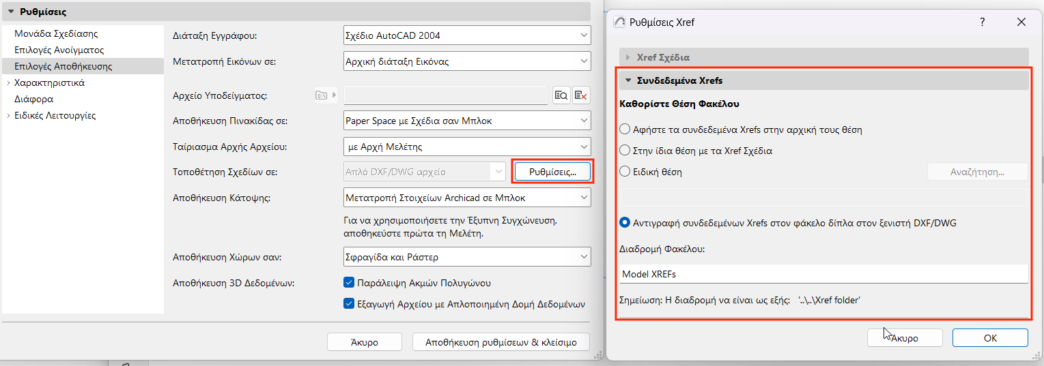Expand the 'Xref Σχέδια' section
The height and width of the screenshot is (366, 1044).
point(627,57)
